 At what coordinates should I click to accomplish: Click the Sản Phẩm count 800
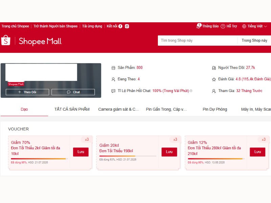pyautogui.click(x=140, y=68)
